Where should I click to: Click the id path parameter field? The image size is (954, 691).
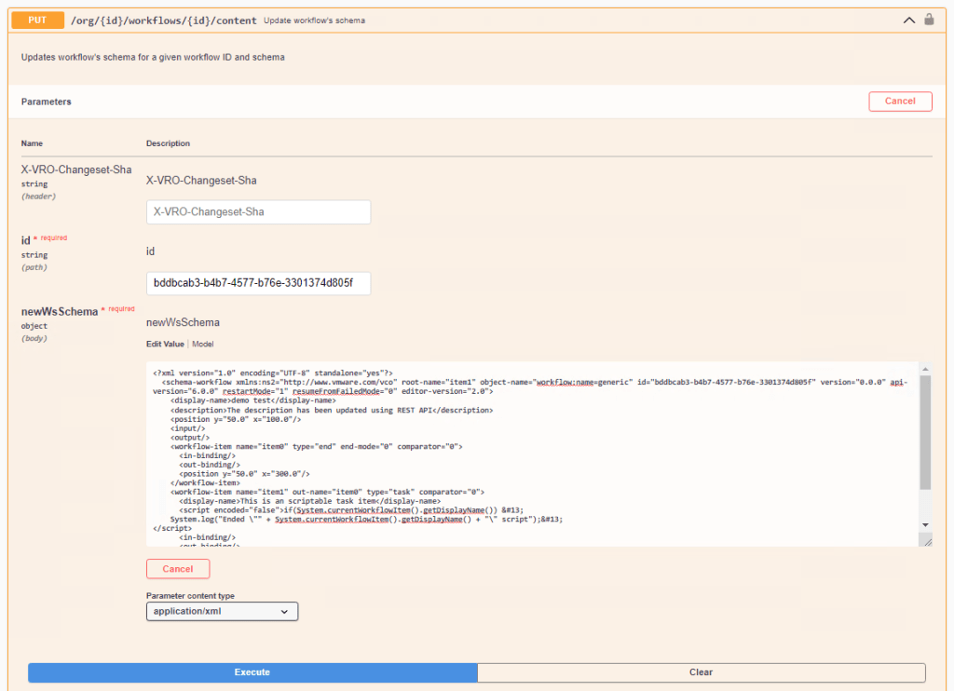258,283
